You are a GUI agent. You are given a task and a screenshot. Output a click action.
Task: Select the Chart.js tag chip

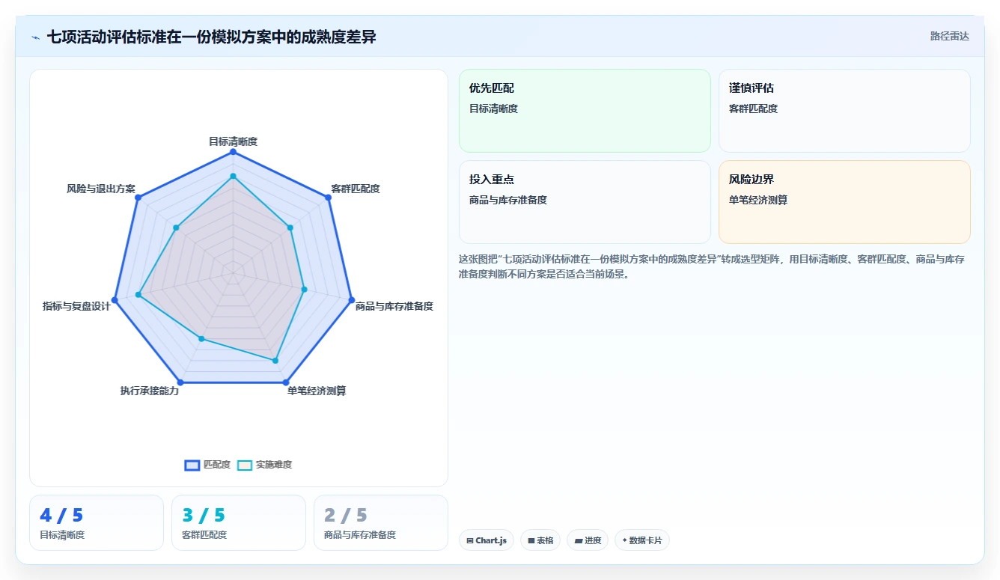(487, 540)
